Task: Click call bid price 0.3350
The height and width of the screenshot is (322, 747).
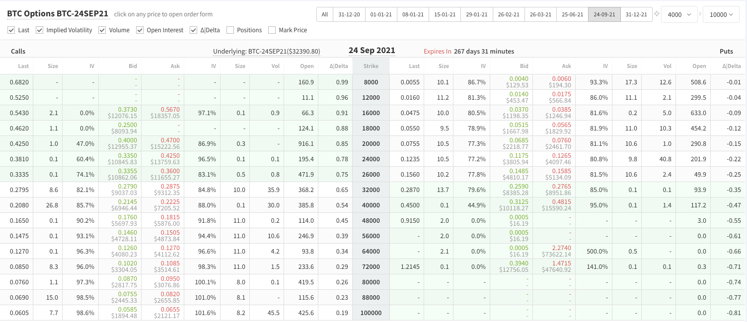Action: (x=127, y=156)
